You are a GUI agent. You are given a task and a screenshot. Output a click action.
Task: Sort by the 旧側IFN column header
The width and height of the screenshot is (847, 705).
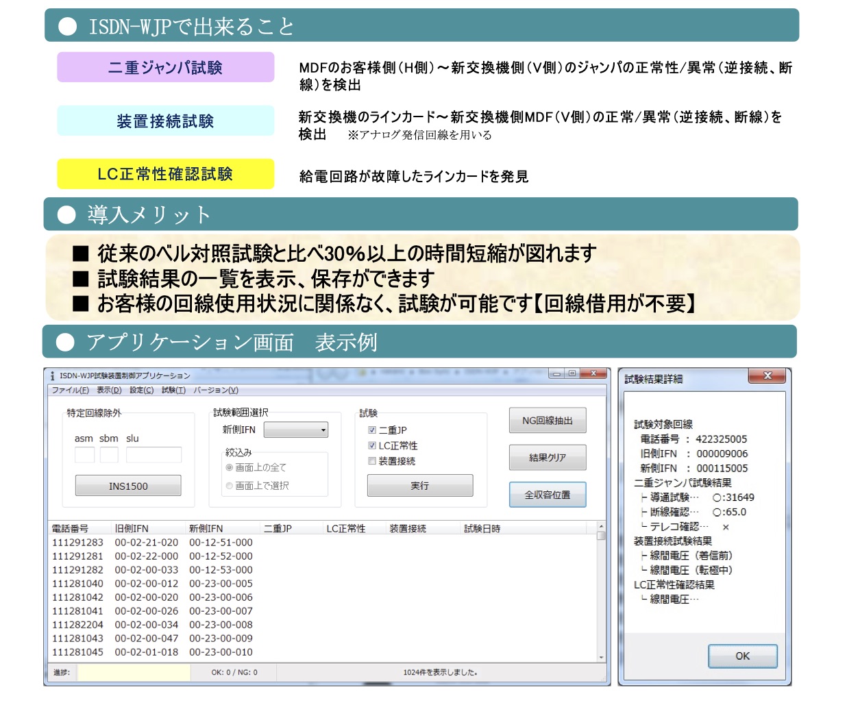pyautogui.click(x=148, y=528)
